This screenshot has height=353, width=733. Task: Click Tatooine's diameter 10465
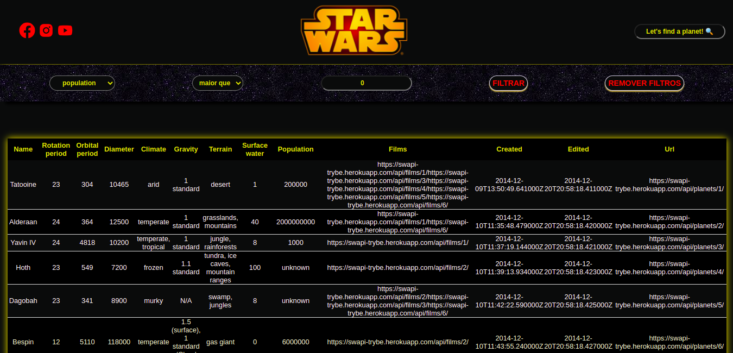(119, 185)
